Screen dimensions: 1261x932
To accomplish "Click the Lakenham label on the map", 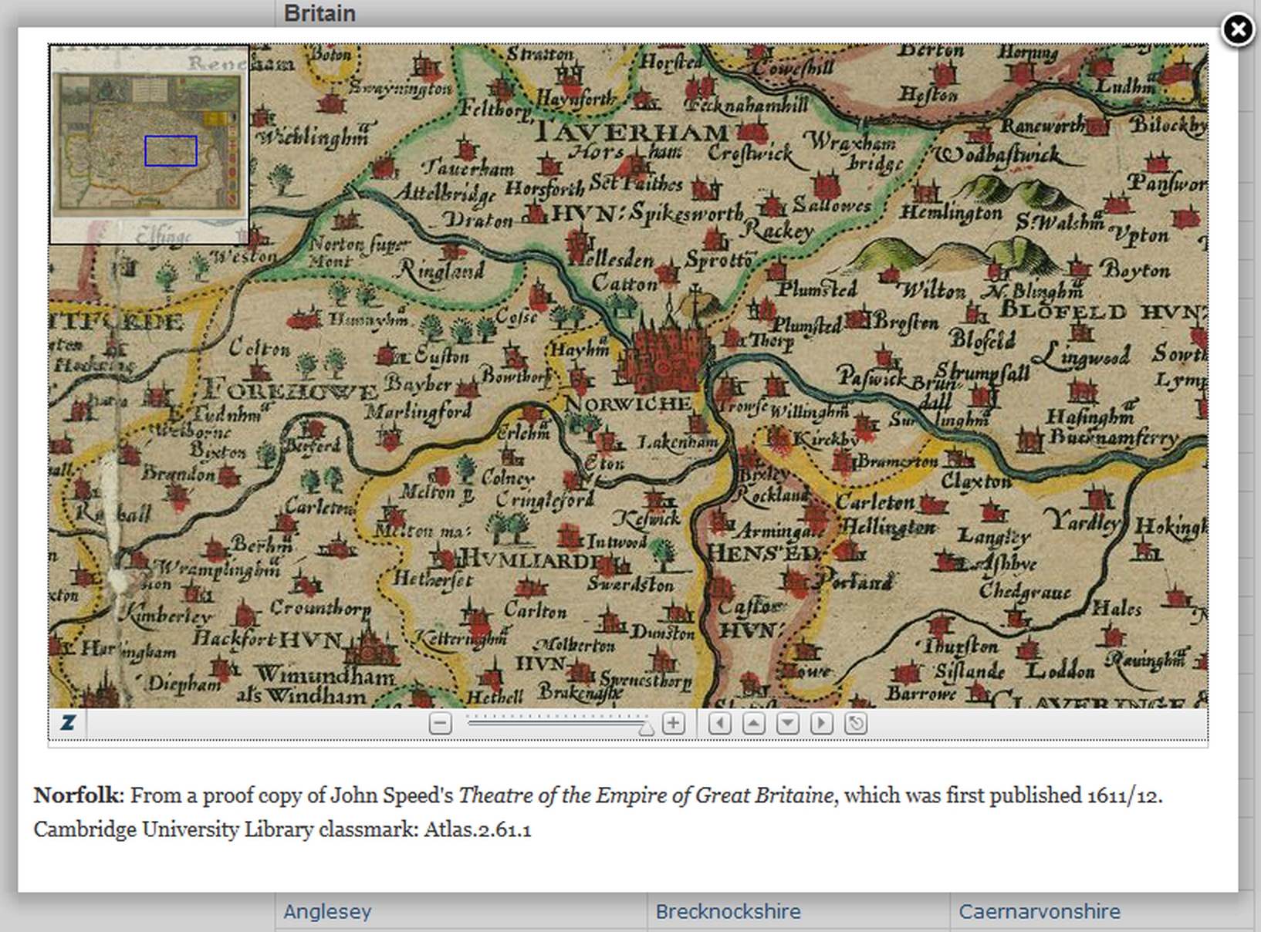I will [x=677, y=442].
